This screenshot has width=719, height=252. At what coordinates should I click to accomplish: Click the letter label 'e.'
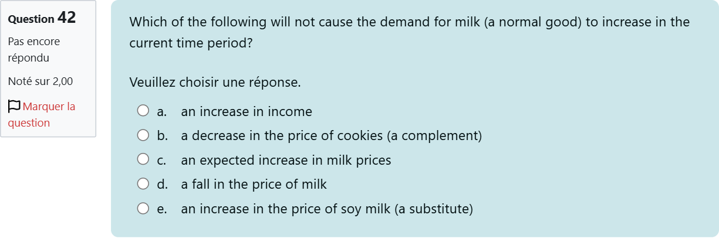pos(163,209)
